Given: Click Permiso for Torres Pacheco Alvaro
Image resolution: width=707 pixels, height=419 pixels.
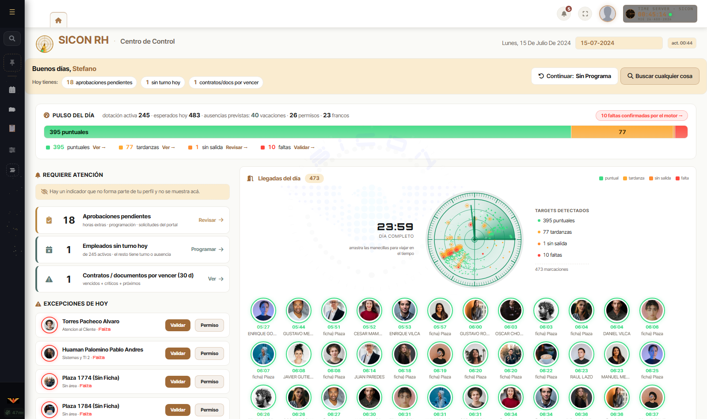Looking at the screenshot, I should pyautogui.click(x=209, y=325).
